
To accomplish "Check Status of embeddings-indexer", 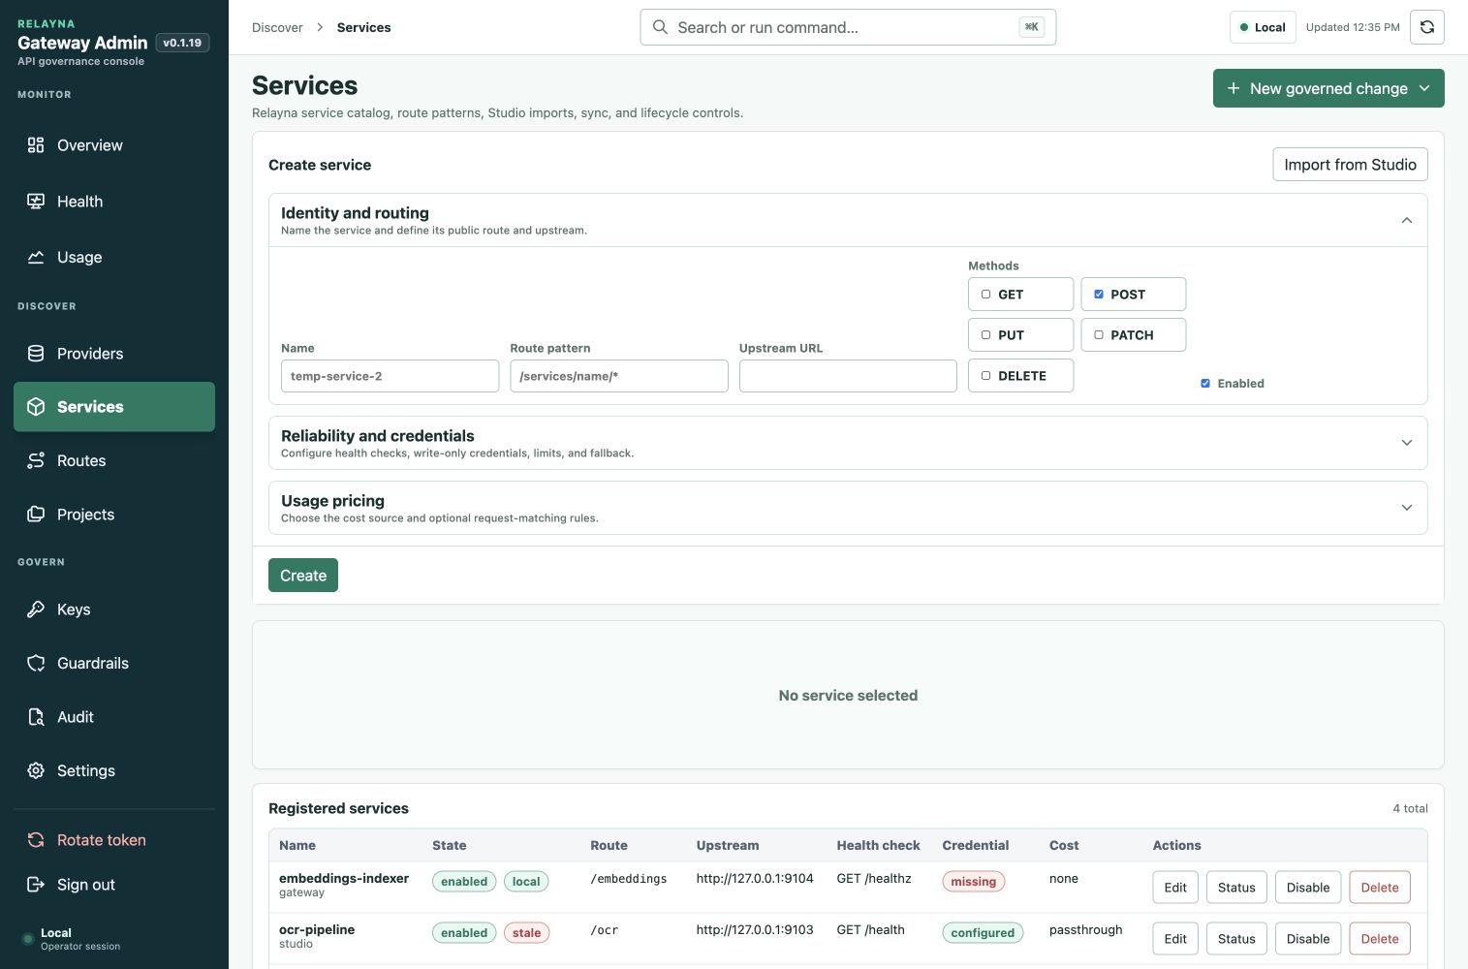I will 1236,888.
